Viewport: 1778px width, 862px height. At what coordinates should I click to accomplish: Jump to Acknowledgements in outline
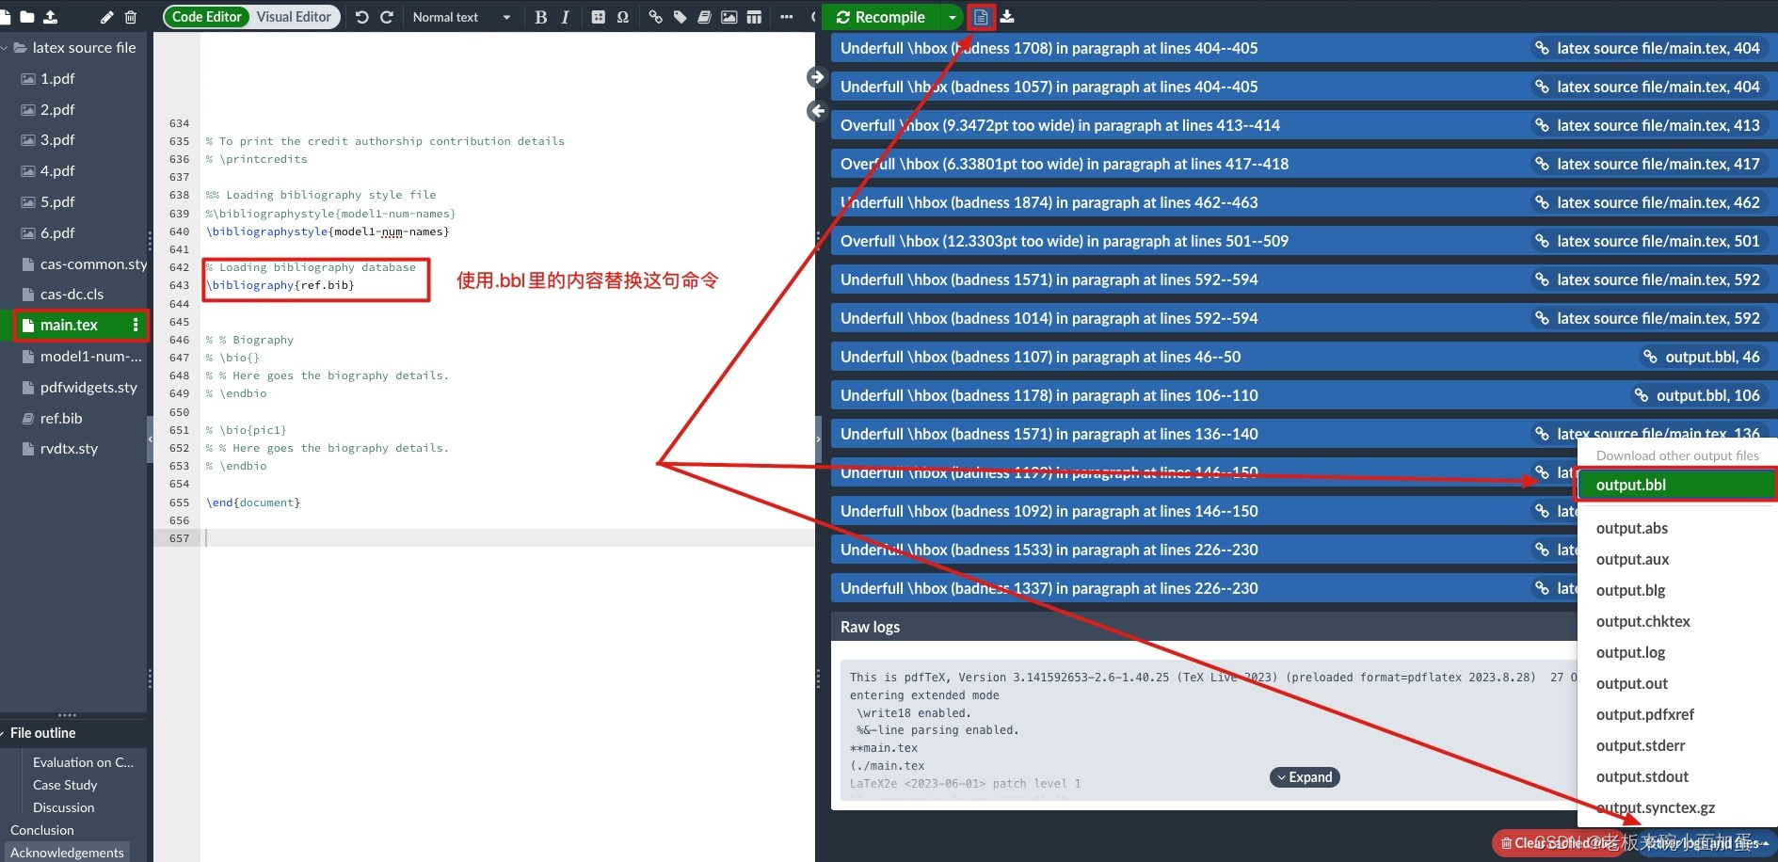pos(67,853)
